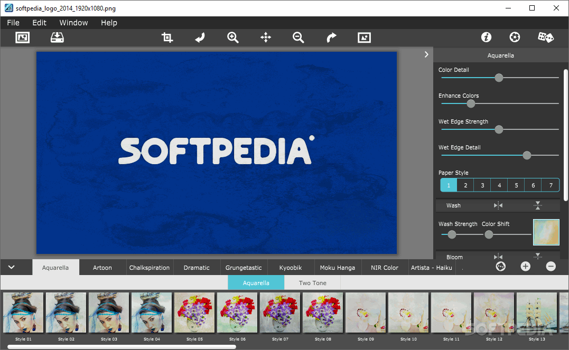Open the Edit menu

[x=39, y=23]
